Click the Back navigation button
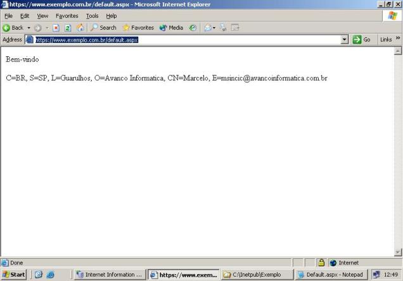Screen dimensions: 403x281 pyautogui.click(x=13, y=28)
